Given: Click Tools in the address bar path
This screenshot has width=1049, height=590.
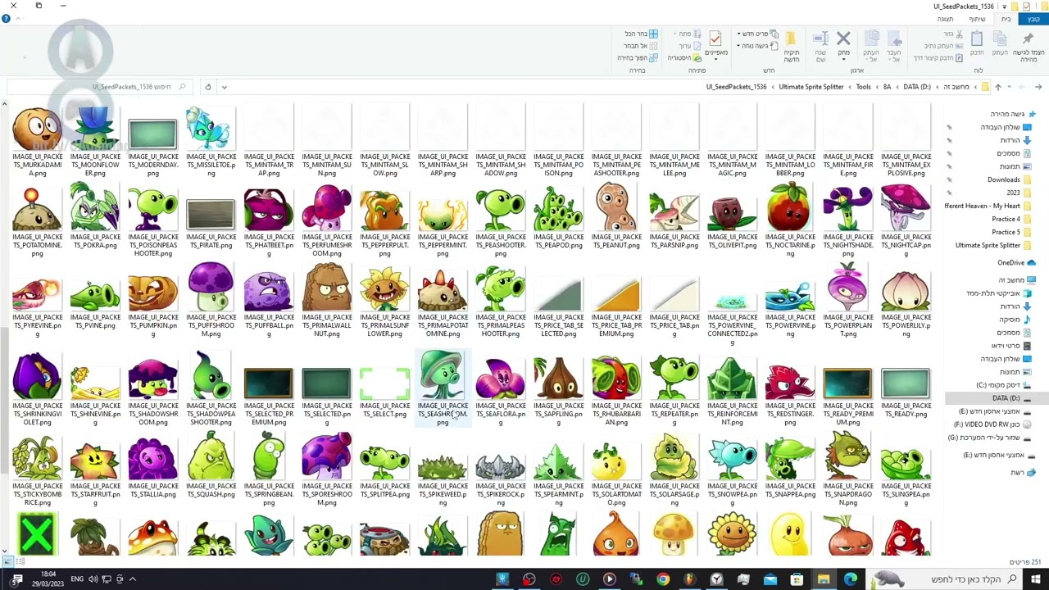Looking at the screenshot, I should pyautogui.click(x=863, y=87).
